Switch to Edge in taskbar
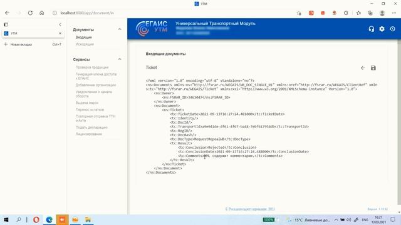Image resolution: width=401 pixels, height=225 pixels. point(49,219)
